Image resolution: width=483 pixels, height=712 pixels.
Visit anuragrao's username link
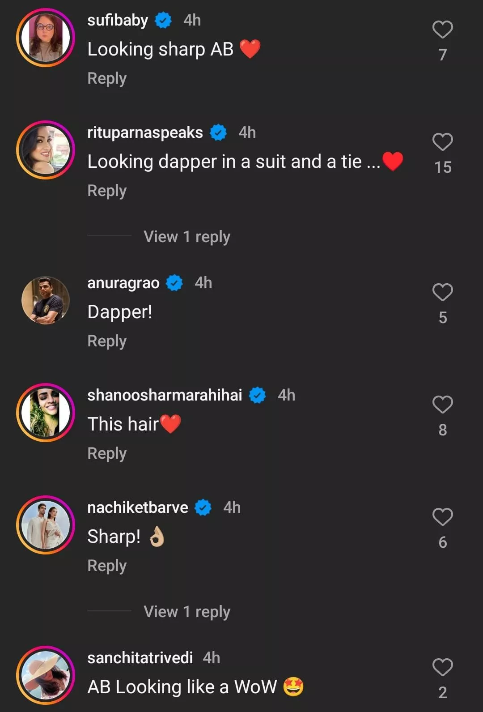(123, 283)
